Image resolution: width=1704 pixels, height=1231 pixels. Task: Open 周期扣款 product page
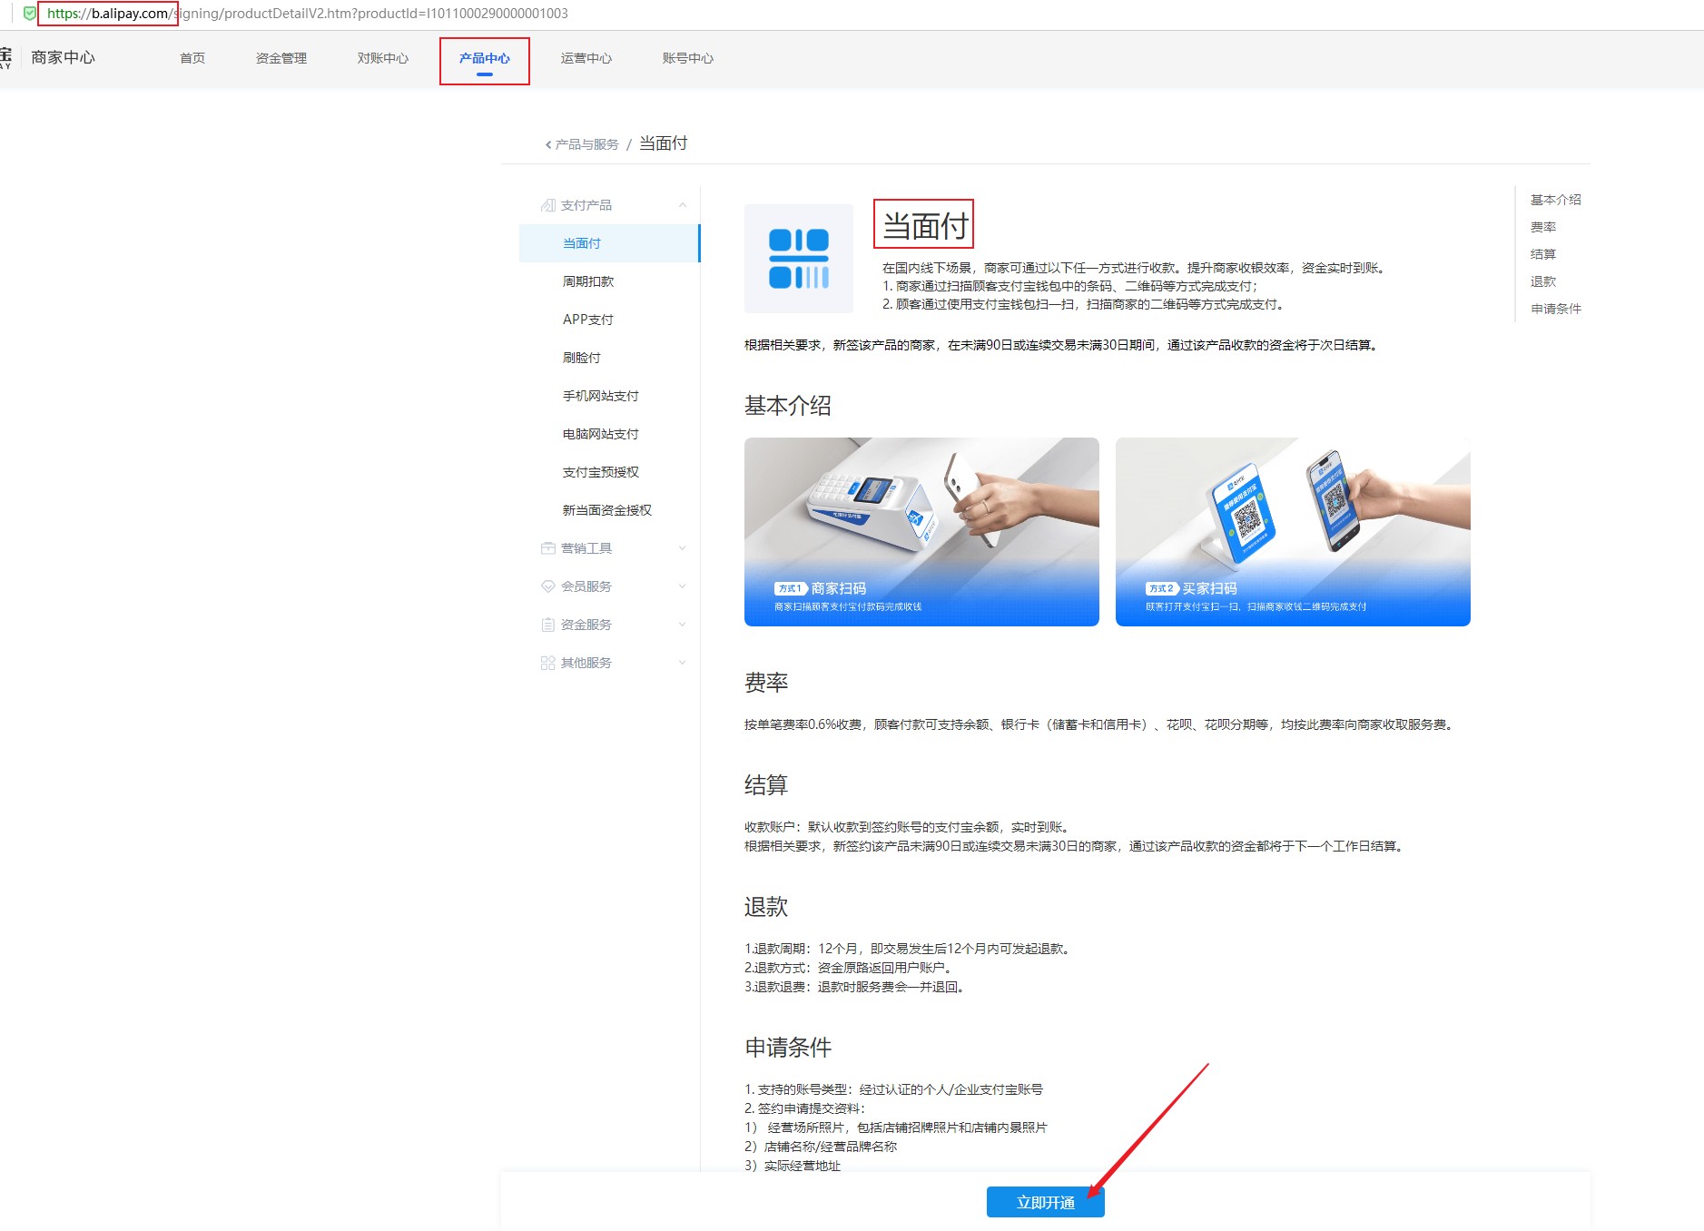[x=588, y=281]
